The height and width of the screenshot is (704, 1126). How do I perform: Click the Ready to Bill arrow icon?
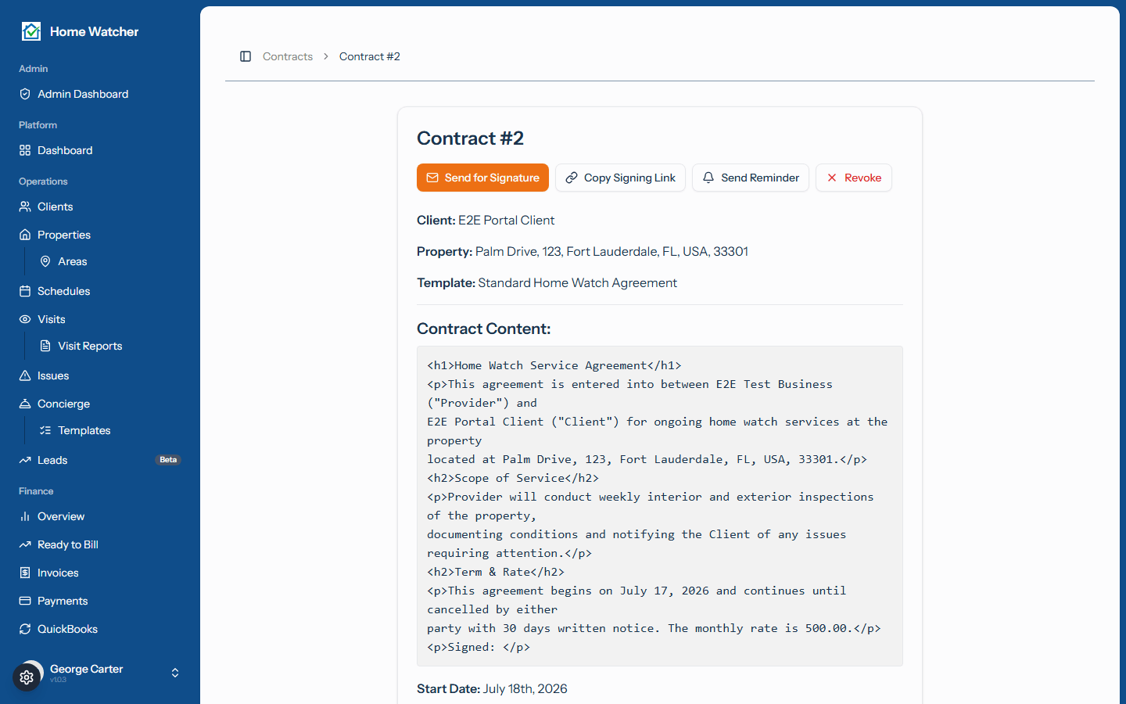[x=25, y=544]
